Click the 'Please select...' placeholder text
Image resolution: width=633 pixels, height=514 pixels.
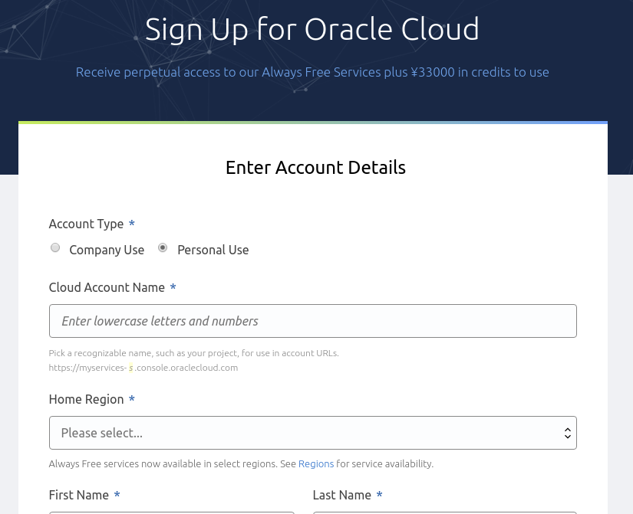pyautogui.click(x=101, y=433)
